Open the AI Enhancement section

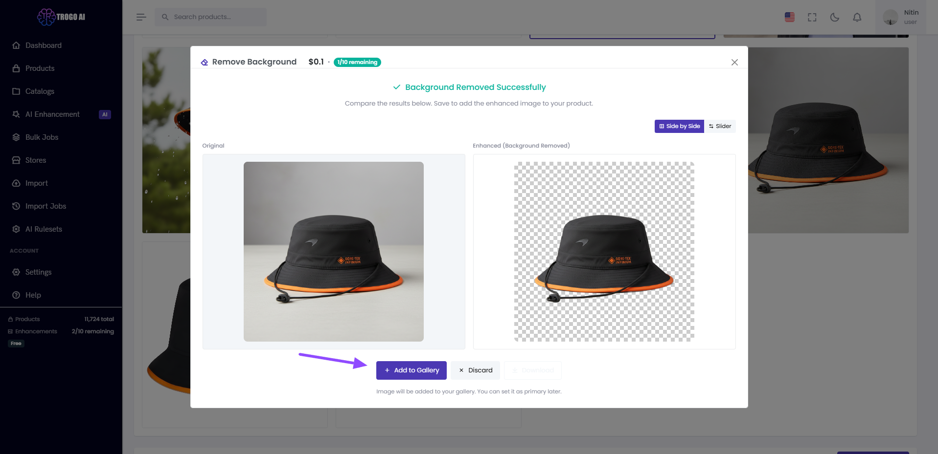tap(52, 114)
